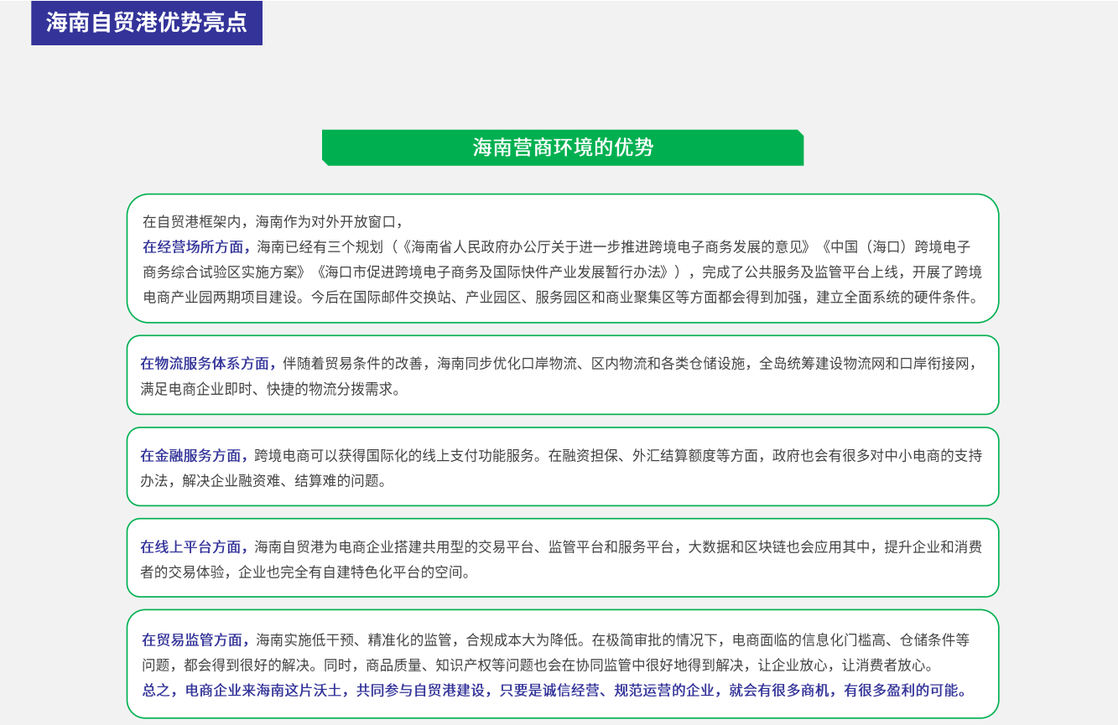Click the text 全岛统筹建设物流网和口岸衔接网
1118x725 pixels.
pos(864,364)
